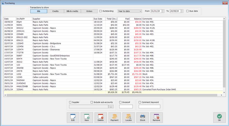Enable the Invoice# filter checkbox
The width and height of the screenshot is (229, 126).
click(x=120, y=102)
